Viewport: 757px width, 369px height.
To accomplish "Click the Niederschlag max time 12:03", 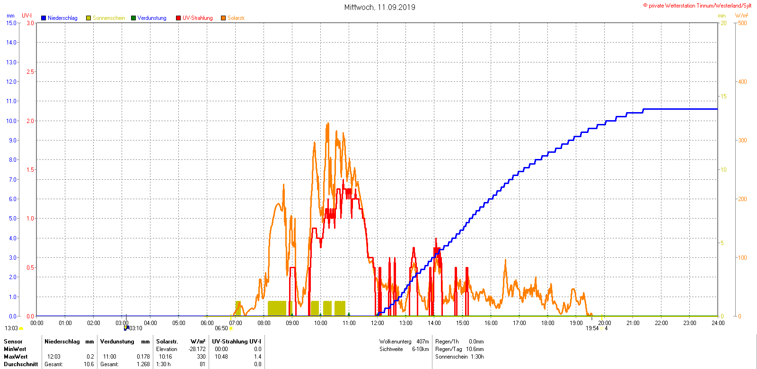I will (x=54, y=357).
